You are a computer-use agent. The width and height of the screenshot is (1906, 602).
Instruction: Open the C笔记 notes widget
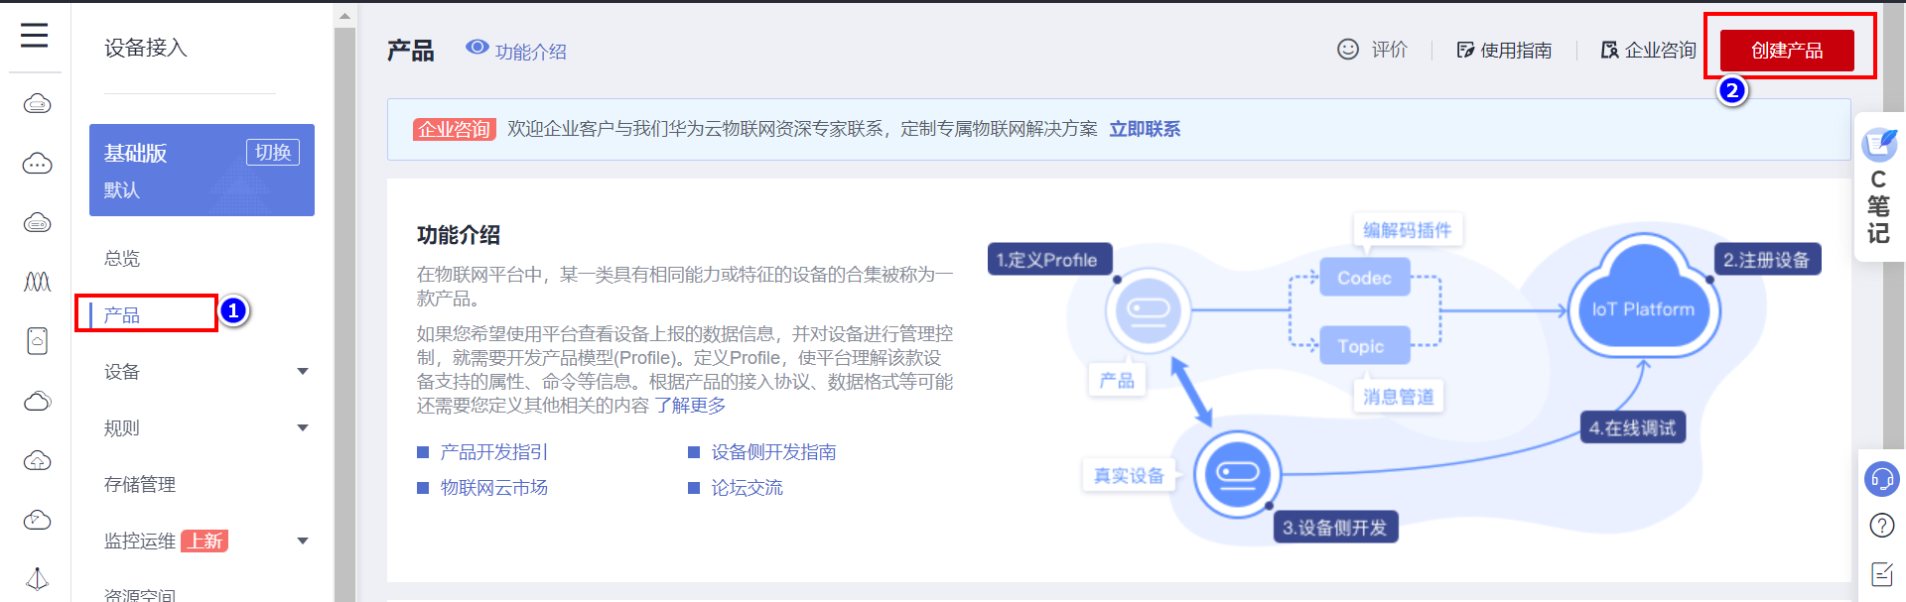pos(1878,188)
